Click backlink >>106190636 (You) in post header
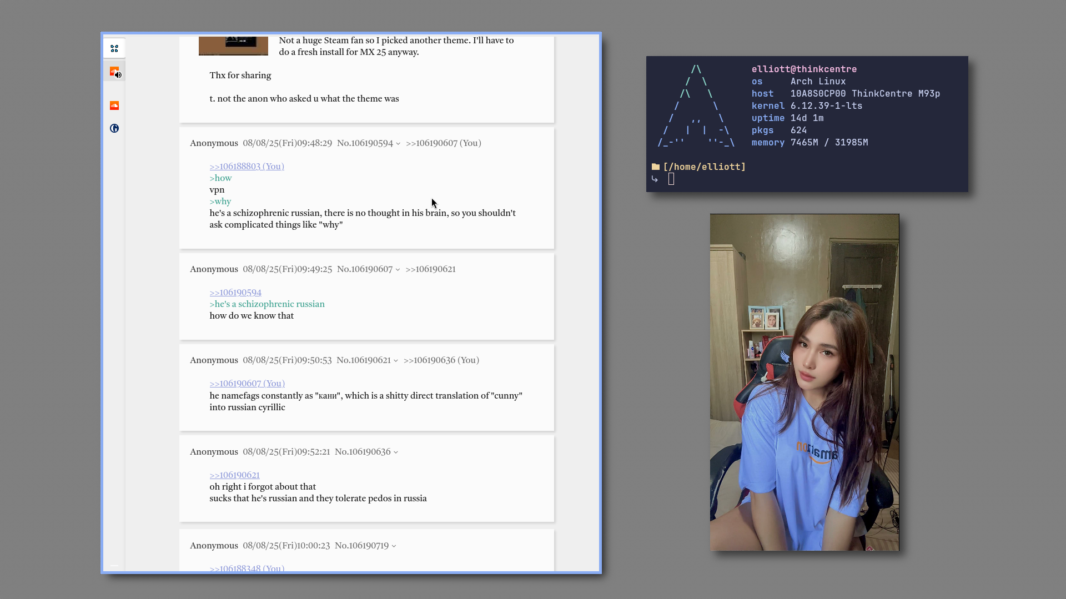Viewport: 1066px width, 599px height. [x=441, y=360]
